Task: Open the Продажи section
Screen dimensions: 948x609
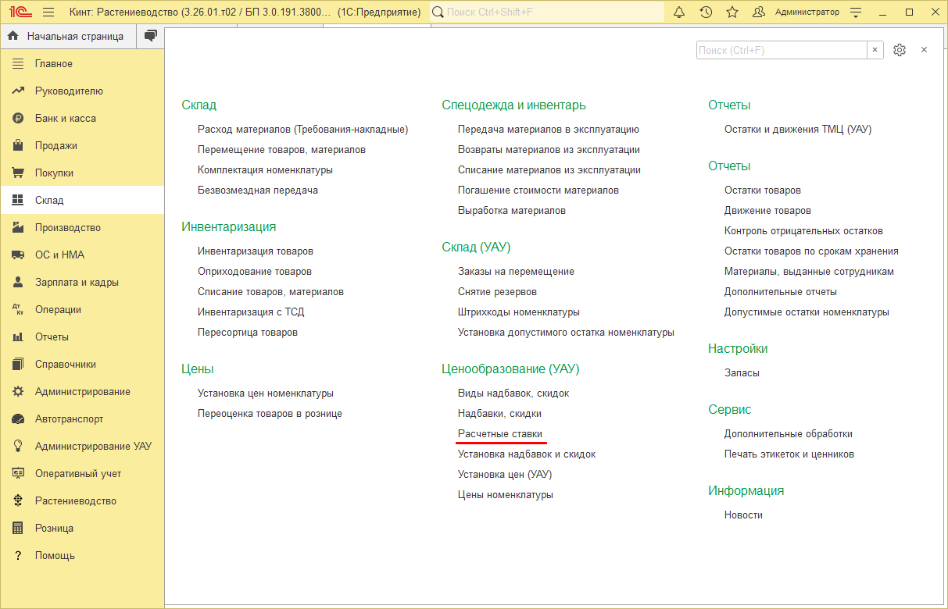Action: coord(82,146)
